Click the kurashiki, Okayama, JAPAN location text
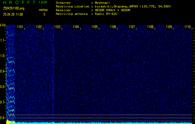Image resolution: width=195 pixels, height=124 pixels. [133, 7]
